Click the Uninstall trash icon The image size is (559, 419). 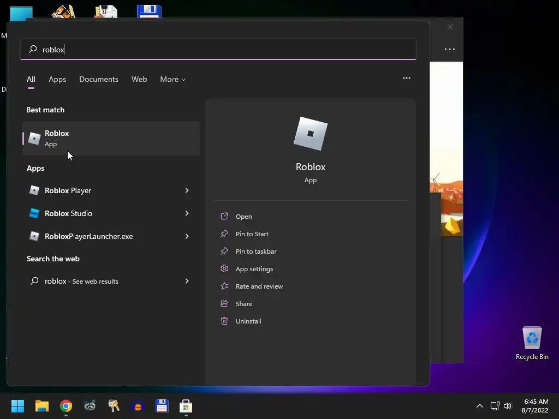[x=224, y=321]
